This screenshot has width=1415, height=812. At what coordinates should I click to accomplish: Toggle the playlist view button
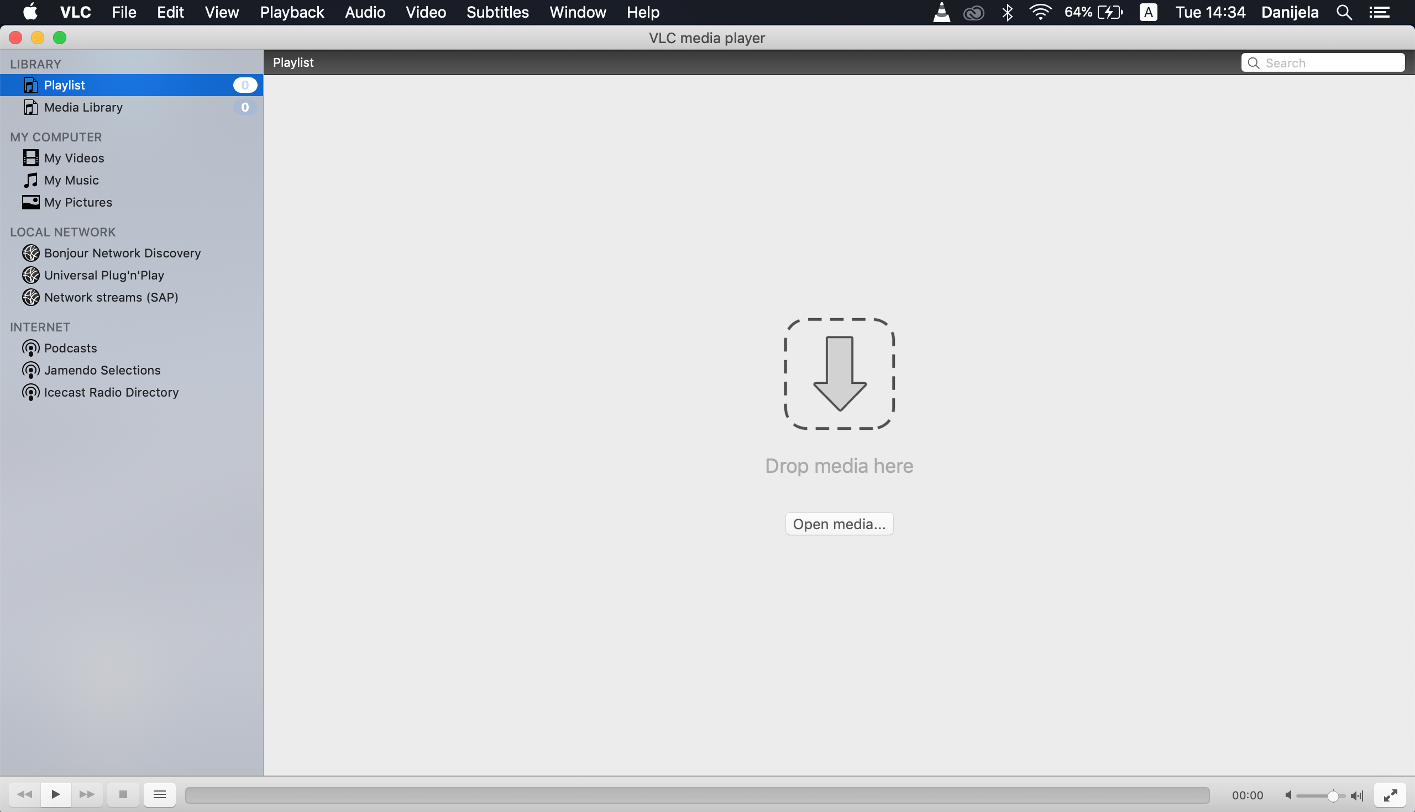pyautogui.click(x=160, y=794)
